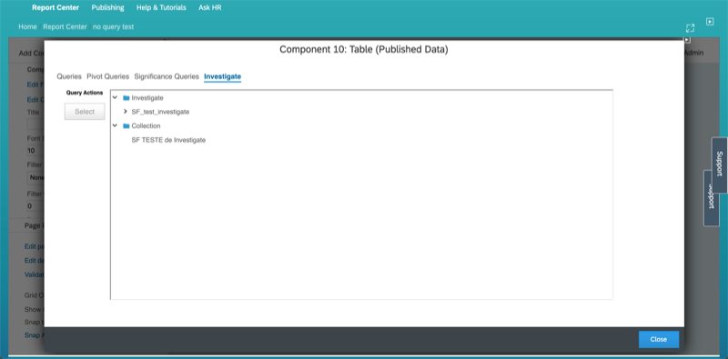Click small play icon above Admin

(x=687, y=40)
